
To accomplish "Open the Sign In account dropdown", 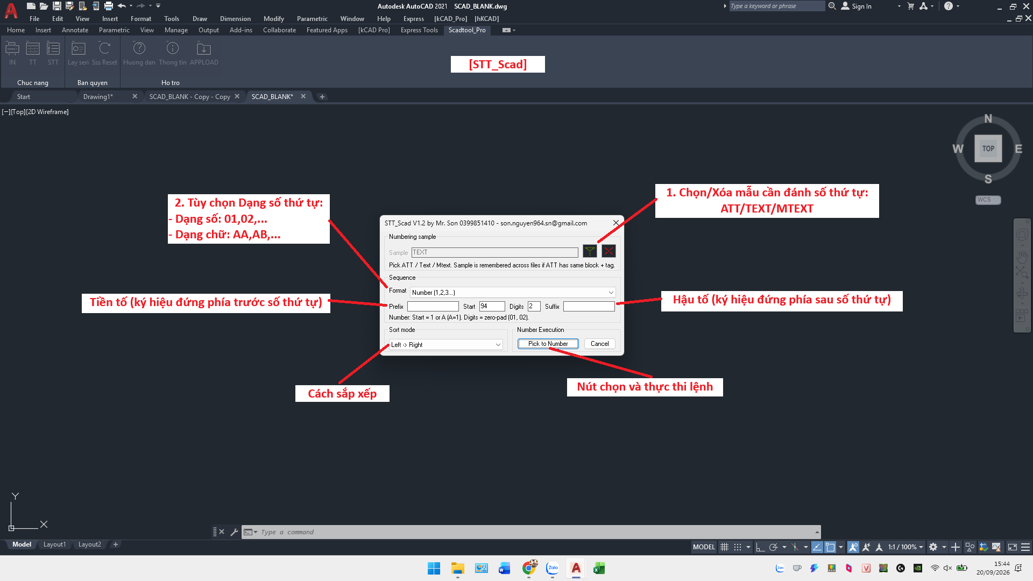I will pyautogui.click(x=899, y=6).
